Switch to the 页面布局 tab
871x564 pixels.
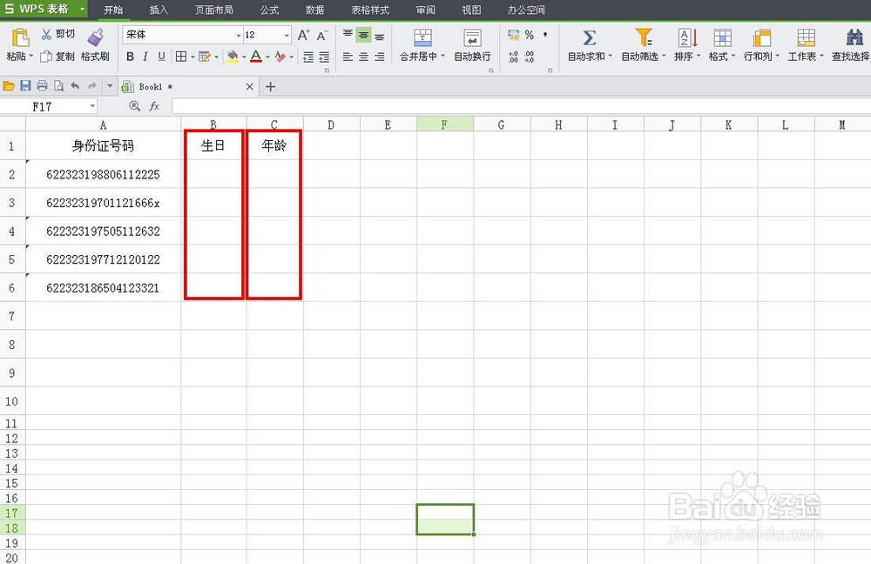point(214,10)
